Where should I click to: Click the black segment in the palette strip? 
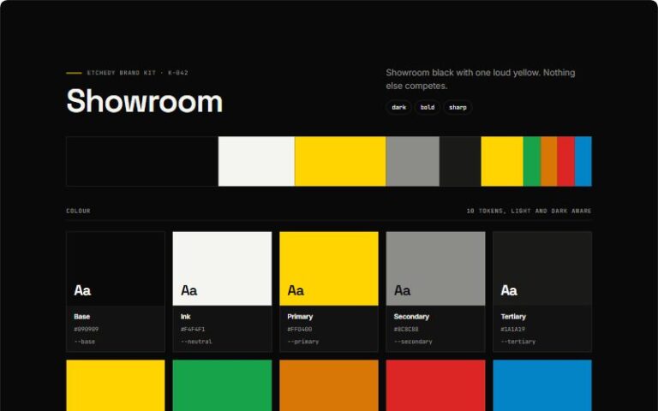pos(142,161)
